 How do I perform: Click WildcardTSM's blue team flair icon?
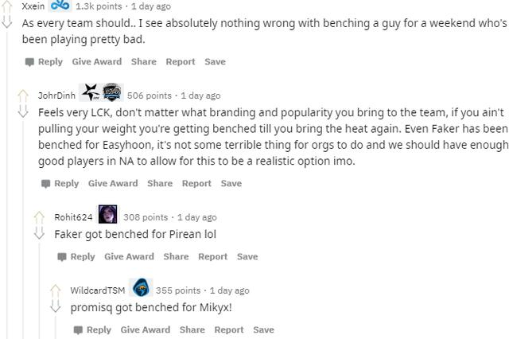(142, 287)
